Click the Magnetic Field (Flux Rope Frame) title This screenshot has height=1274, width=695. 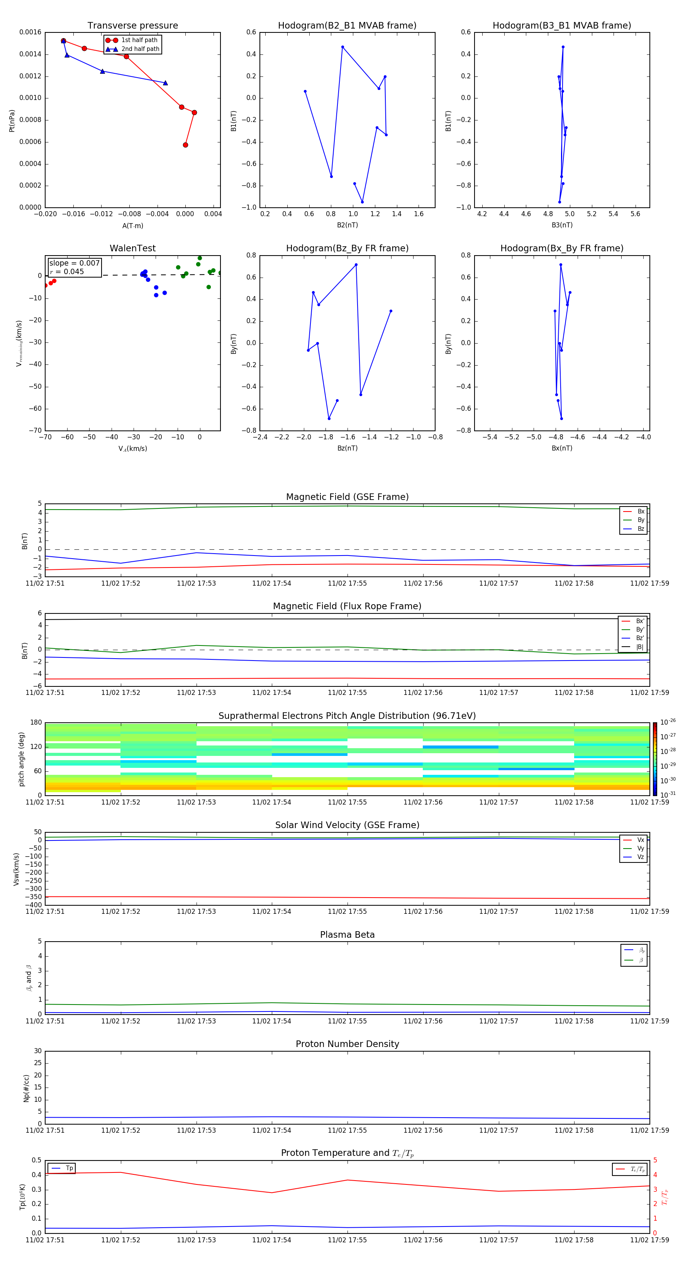pyautogui.click(x=347, y=607)
